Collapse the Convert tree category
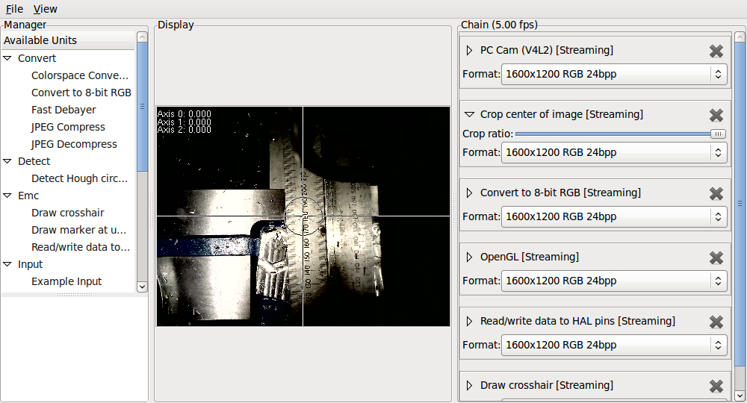This screenshot has width=747, height=403. [x=7, y=58]
